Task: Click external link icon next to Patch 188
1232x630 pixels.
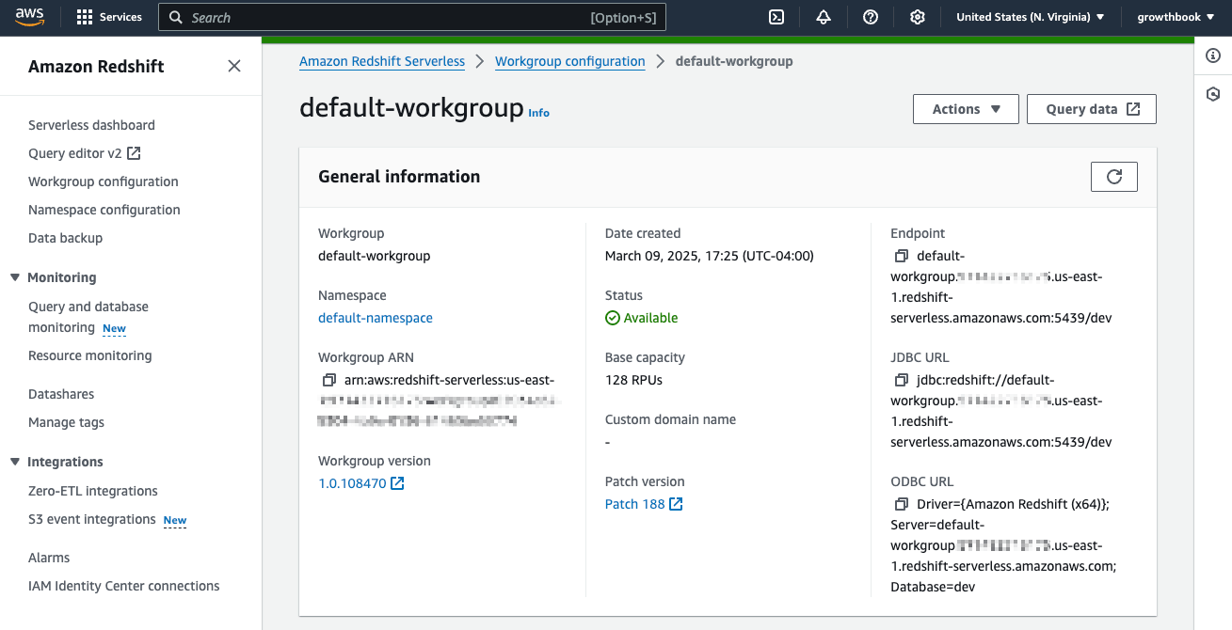Action: point(676,504)
